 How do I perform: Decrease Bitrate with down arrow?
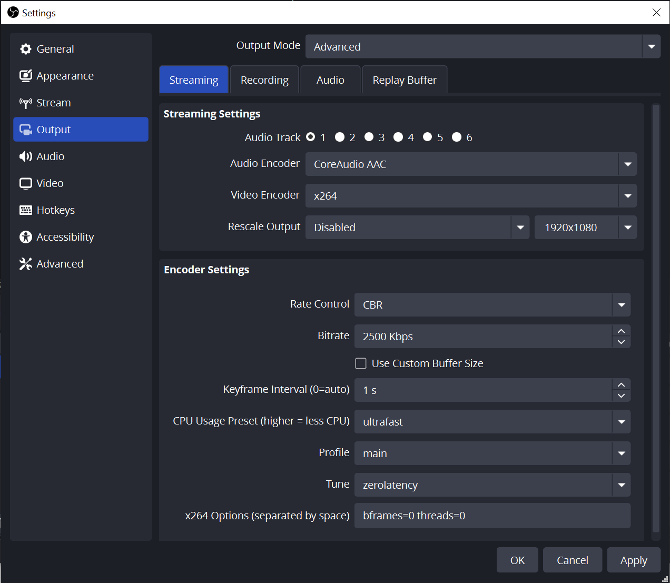click(622, 342)
